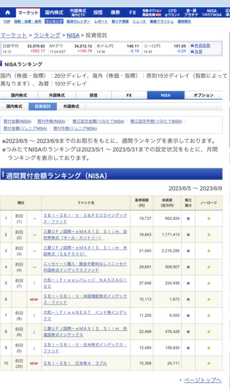Open SBI・V・S&P500インデックス・ファンド fund link
Screen dimensions: 230x390
pos(85,218)
